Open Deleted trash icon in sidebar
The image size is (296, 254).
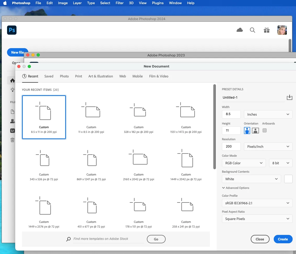[x=13, y=140]
